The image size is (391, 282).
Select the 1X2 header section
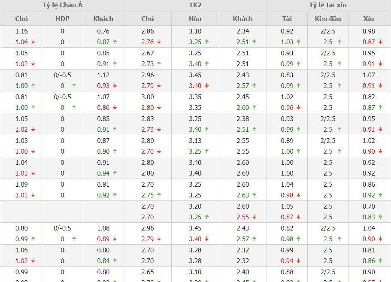(x=195, y=6)
